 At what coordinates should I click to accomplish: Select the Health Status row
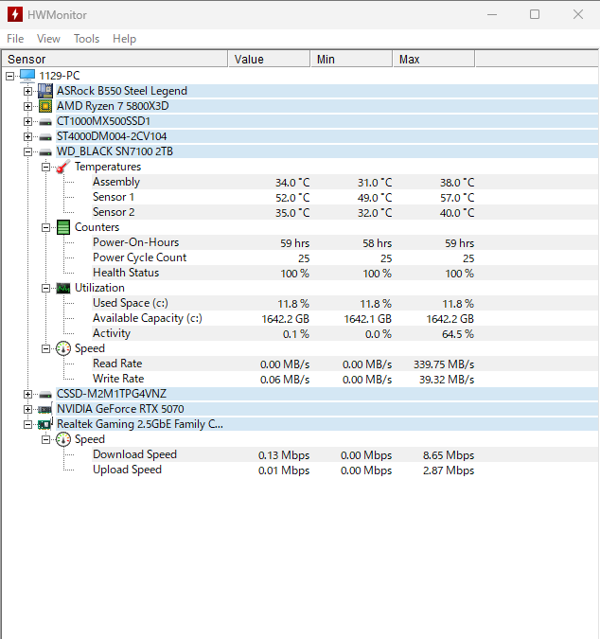coord(126,273)
